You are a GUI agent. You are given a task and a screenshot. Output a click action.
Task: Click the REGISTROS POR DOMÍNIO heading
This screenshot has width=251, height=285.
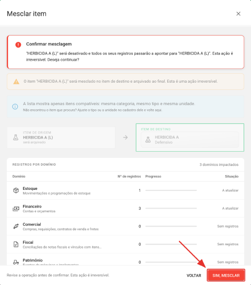(x=34, y=165)
